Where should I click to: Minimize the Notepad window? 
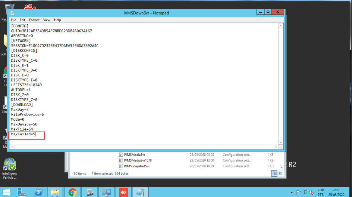(260, 12)
